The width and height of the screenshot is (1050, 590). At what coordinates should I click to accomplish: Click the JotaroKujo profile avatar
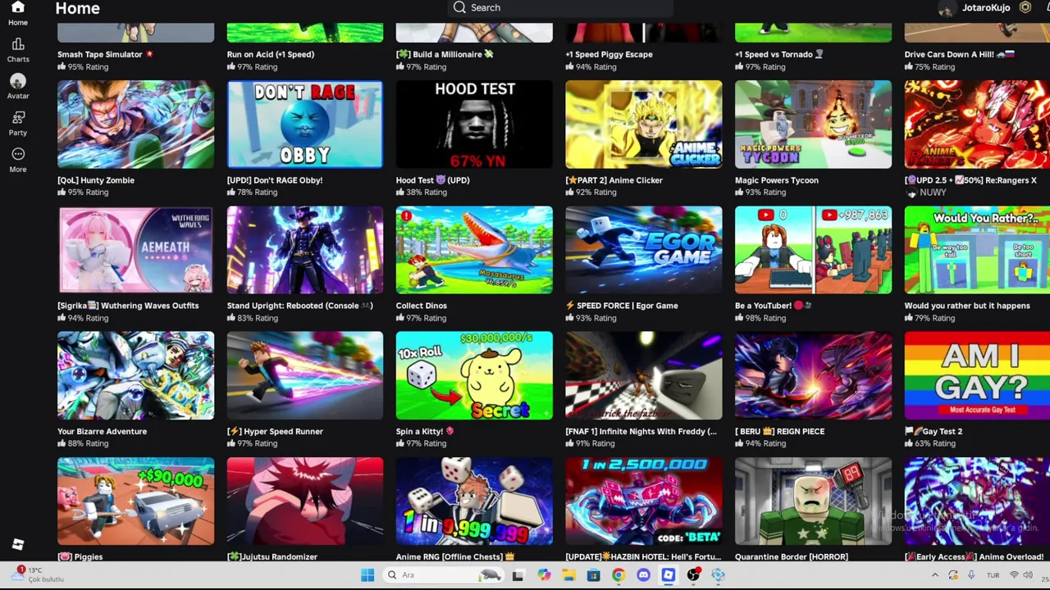947,8
